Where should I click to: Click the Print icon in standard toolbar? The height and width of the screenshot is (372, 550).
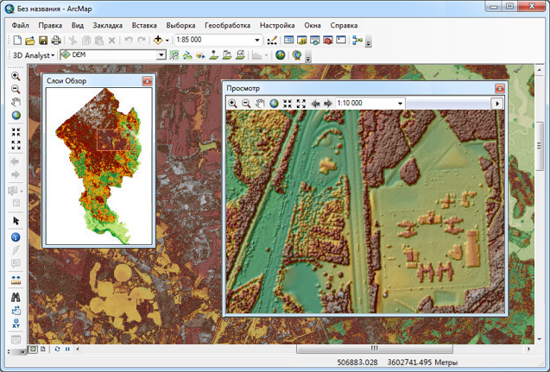point(56,41)
